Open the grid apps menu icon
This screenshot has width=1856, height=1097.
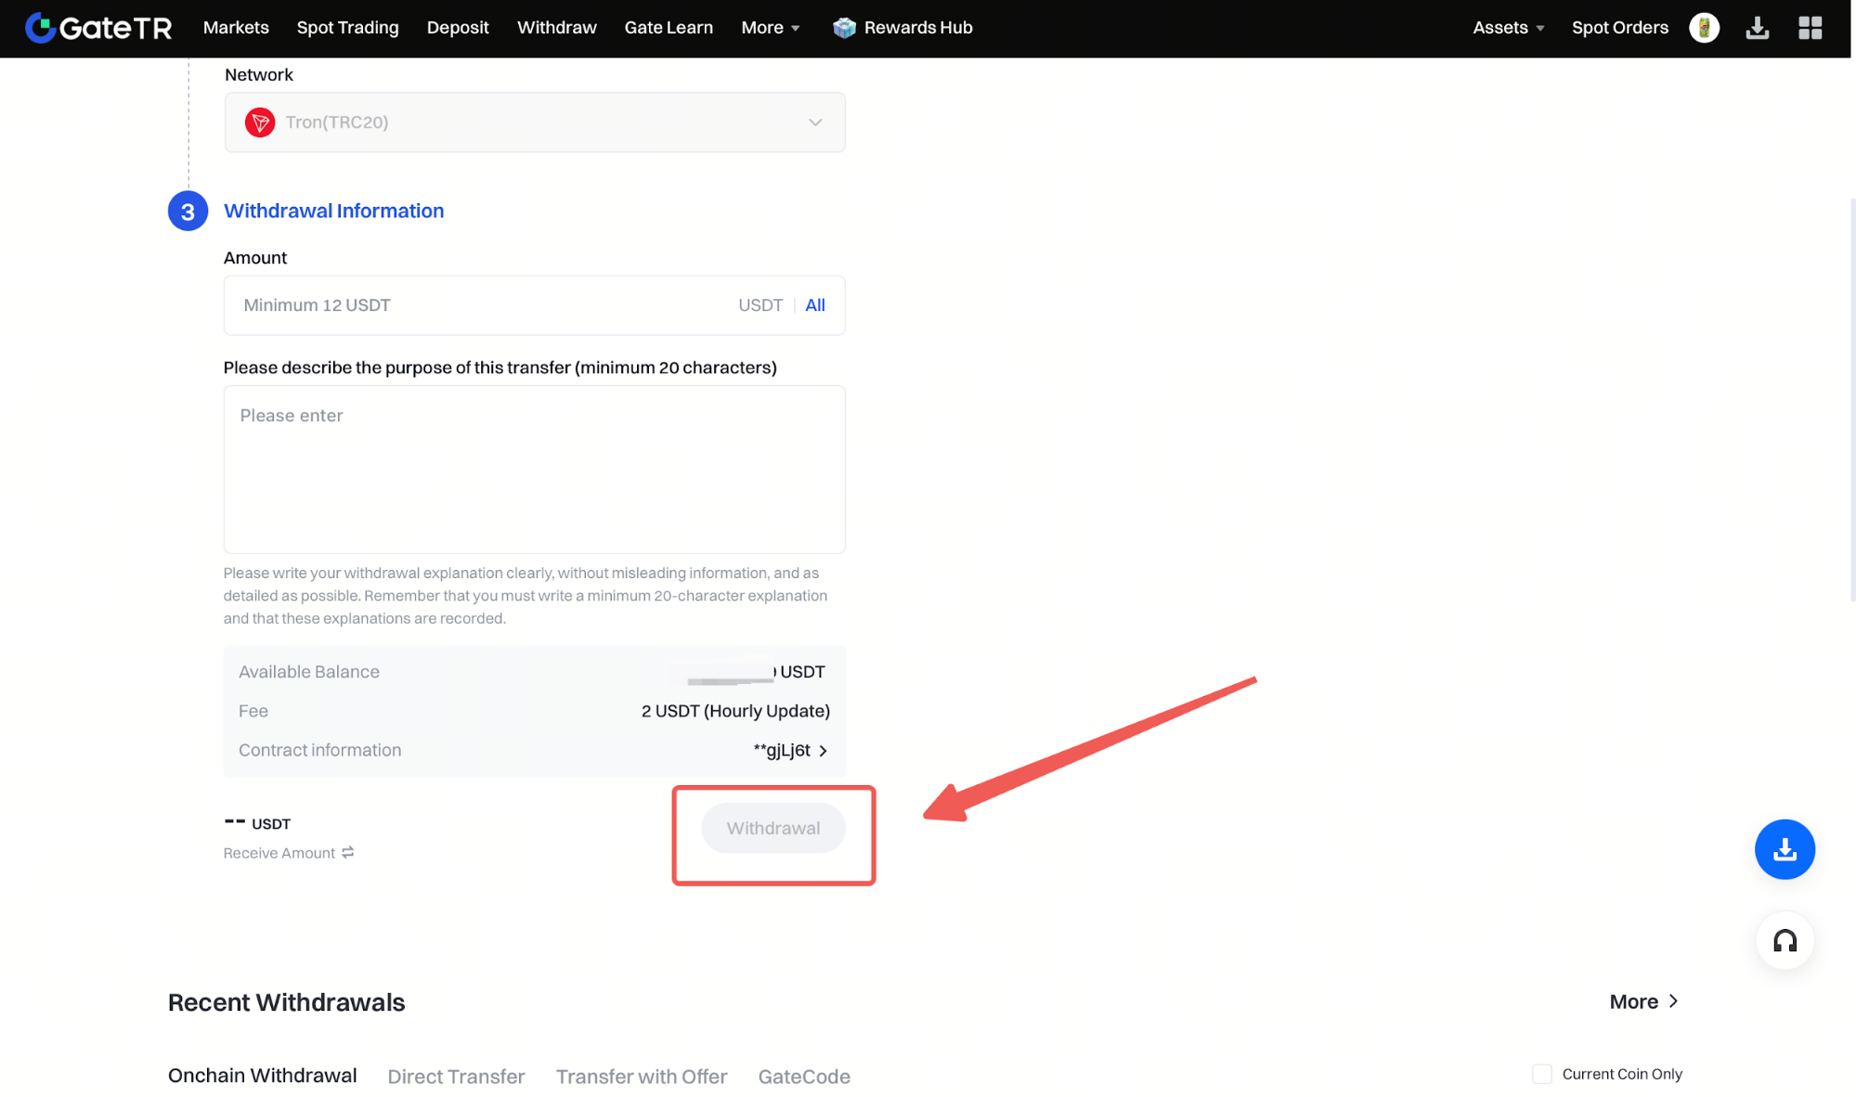pos(1810,28)
